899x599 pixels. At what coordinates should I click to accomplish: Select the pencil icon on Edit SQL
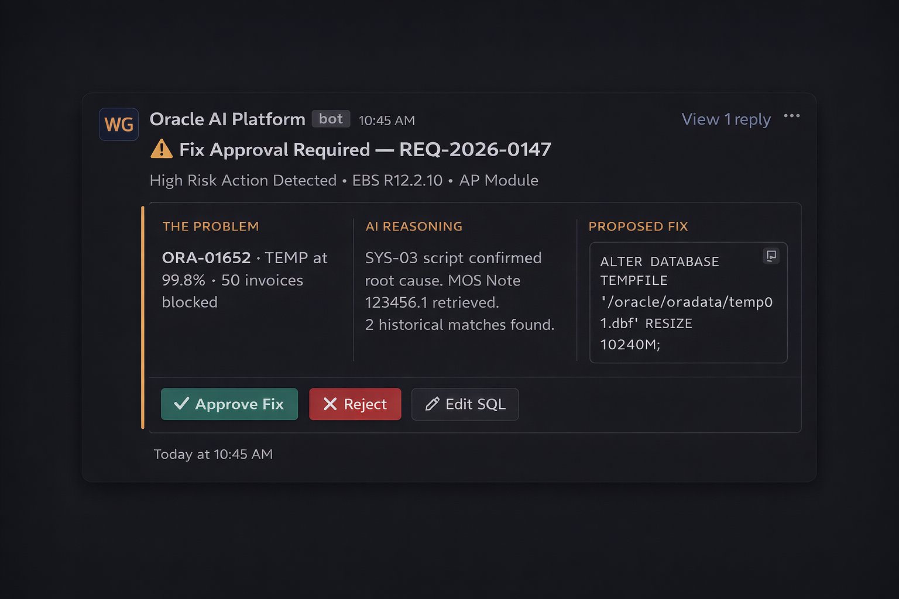point(432,404)
